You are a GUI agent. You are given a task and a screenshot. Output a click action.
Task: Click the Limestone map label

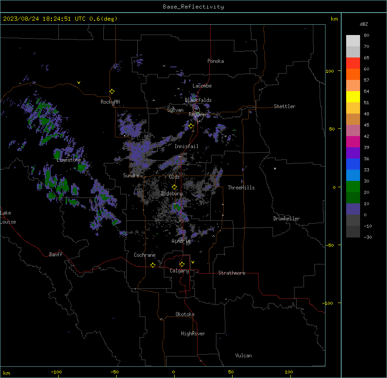pos(69,160)
